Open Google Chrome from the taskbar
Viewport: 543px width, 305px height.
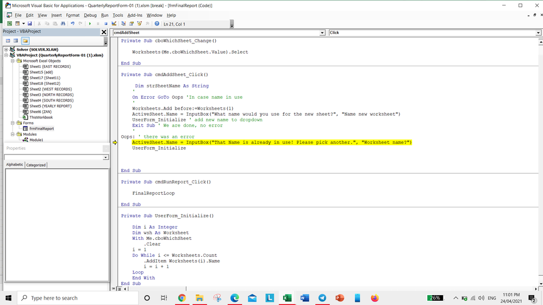[182, 298]
